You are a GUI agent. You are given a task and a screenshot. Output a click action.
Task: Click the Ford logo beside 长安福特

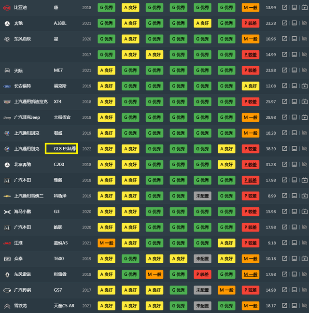point(7,86)
